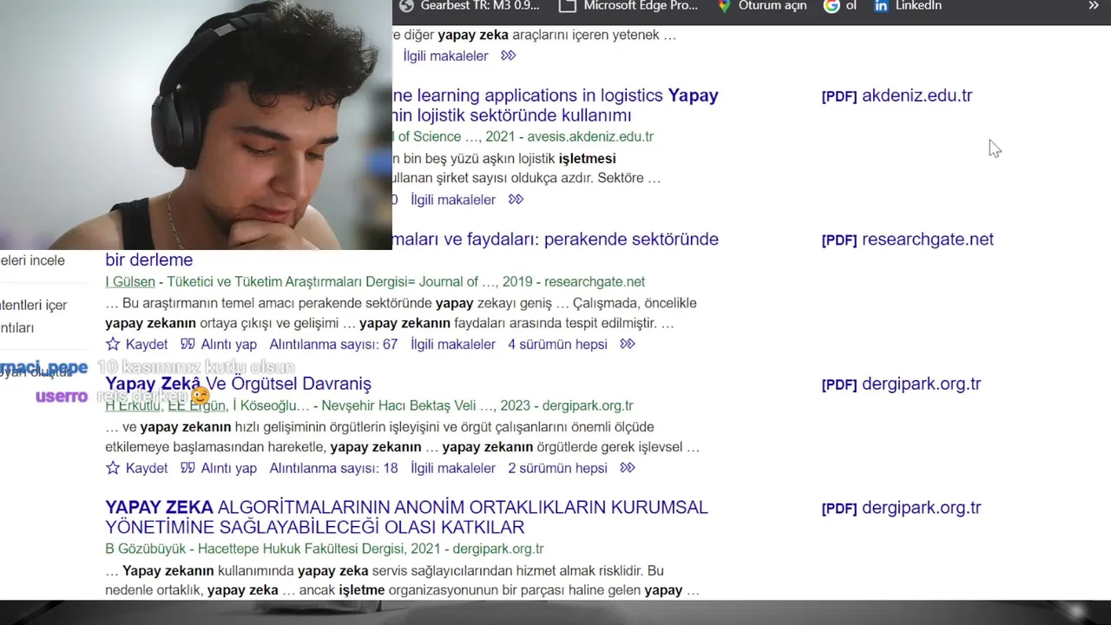Image resolution: width=1111 pixels, height=625 pixels.
Task: Click the Gearbest bookmark favicon
Action: [x=405, y=5]
